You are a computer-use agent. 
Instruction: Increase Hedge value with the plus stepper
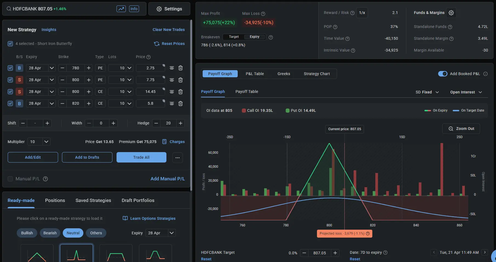pos(180,123)
